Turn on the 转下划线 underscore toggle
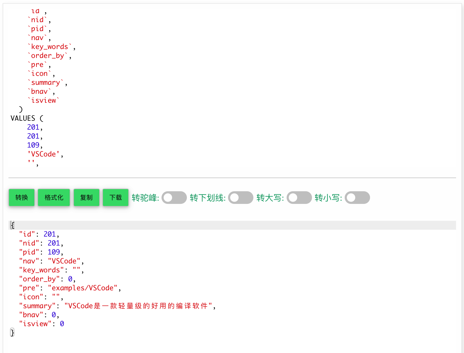Screen dimensions: 464x353 (241, 198)
